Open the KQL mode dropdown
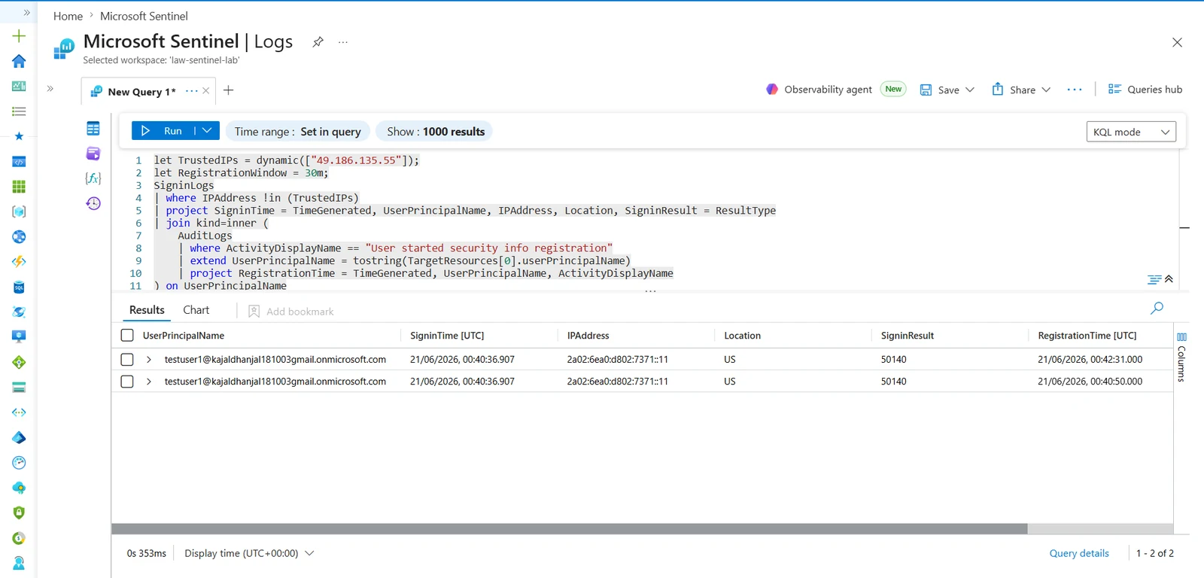The image size is (1204, 578). coord(1131,132)
